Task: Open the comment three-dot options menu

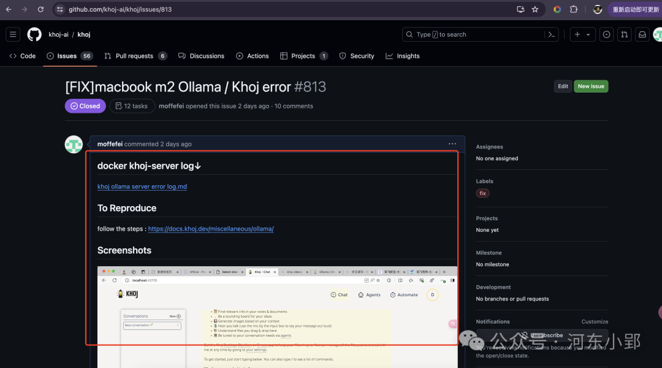Action: [x=452, y=144]
